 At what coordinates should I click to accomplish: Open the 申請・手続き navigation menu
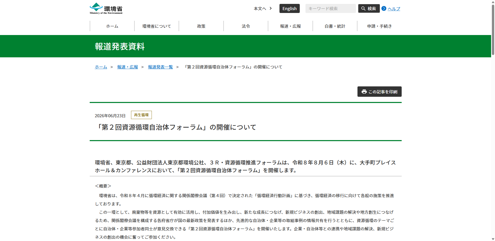(x=379, y=26)
